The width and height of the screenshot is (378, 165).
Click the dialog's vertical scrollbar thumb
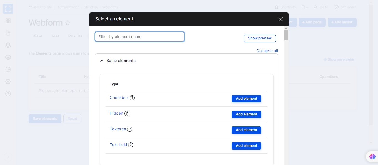pyautogui.click(x=286, y=35)
